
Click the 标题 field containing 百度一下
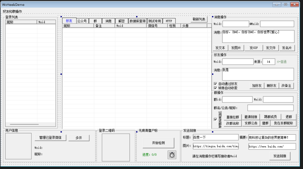pyautogui.click(x=215, y=137)
